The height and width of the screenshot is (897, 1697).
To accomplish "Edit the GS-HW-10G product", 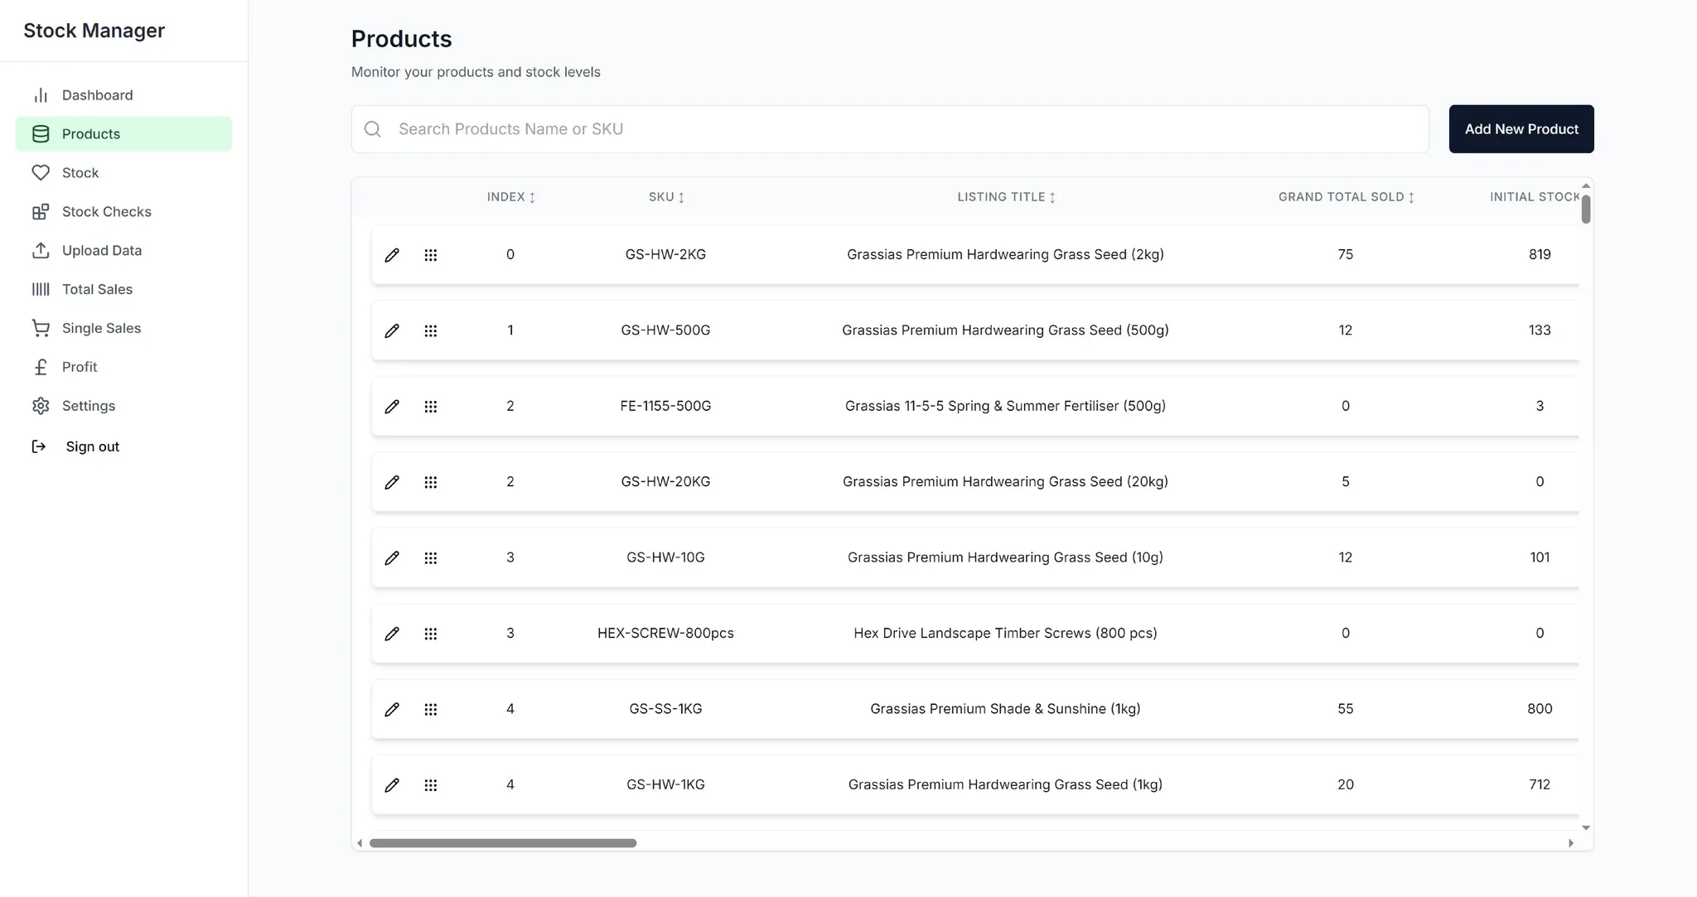I will [x=392, y=558].
